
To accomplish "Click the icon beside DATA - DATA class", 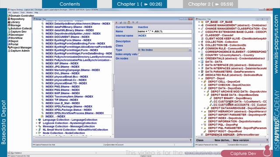I will (x=202, y=62).
